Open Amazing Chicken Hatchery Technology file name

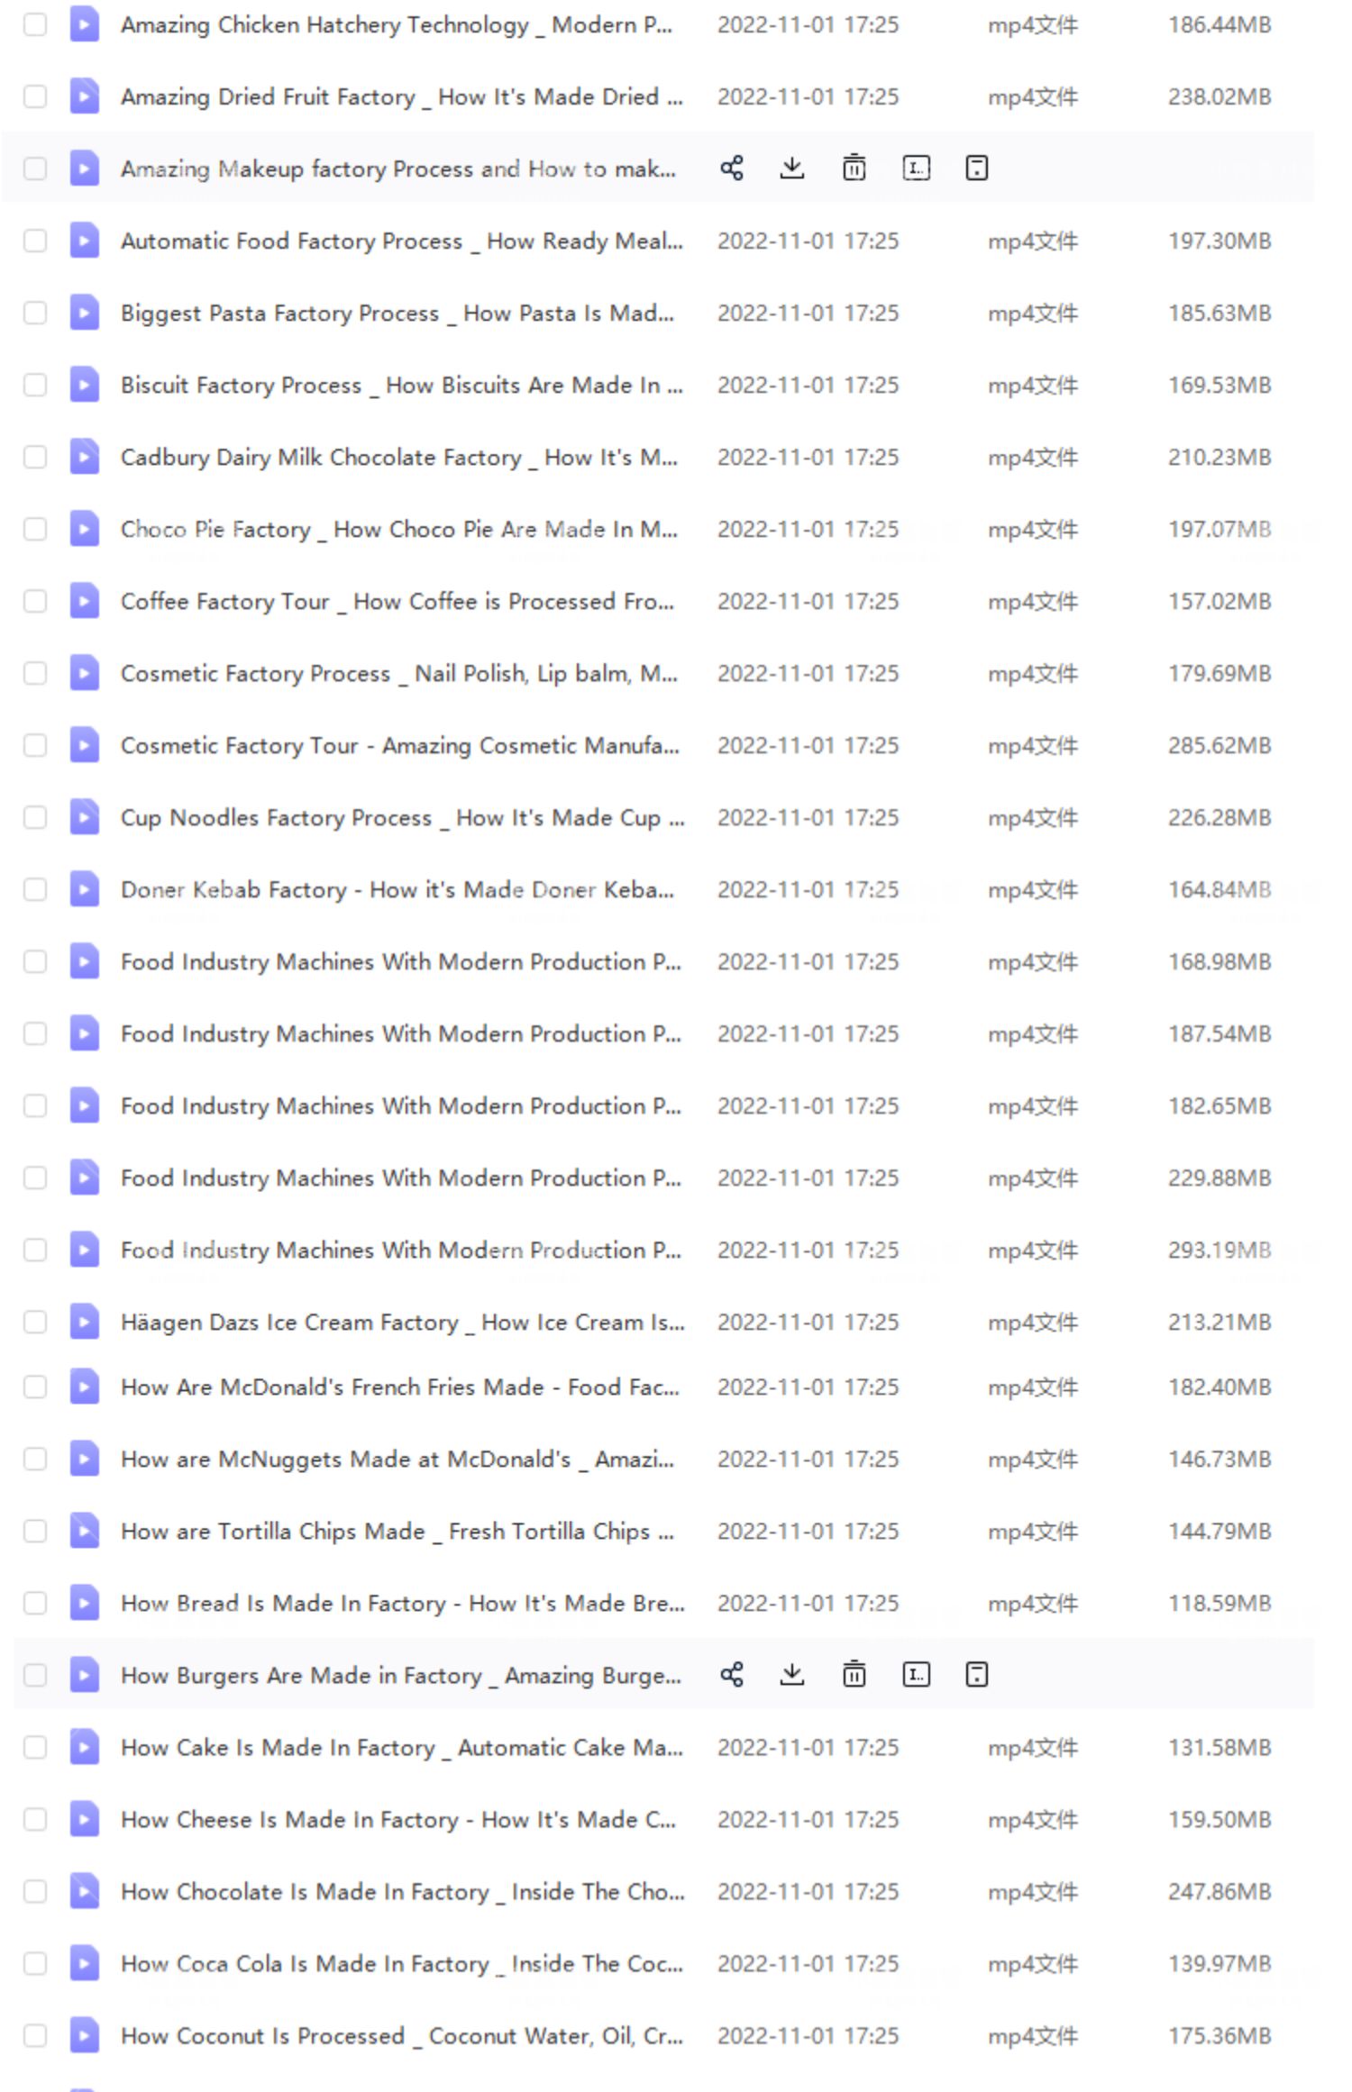point(397,25)
